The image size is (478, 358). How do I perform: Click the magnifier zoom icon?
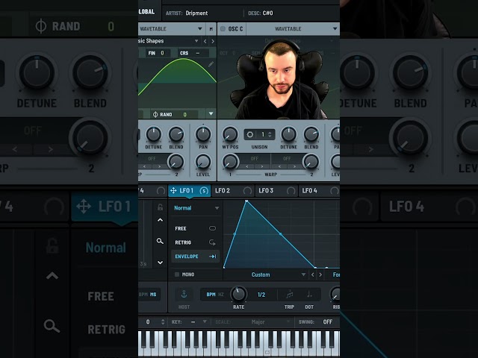160,241
